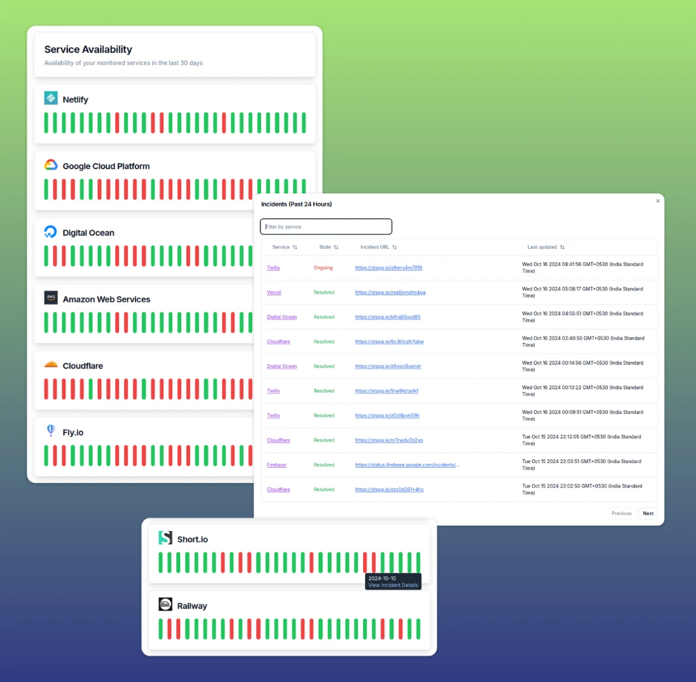
Task: Open the Twilio link updated at 00:09:51
Action: pos(274,415)
